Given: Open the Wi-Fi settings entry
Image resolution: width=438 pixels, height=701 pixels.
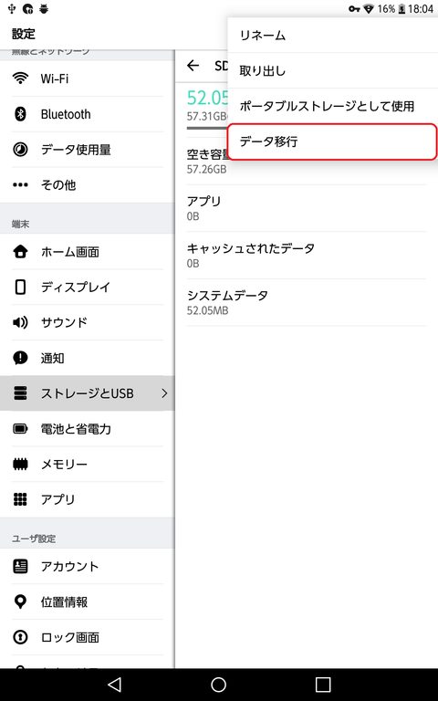Looking at the screenshot, I should click(x=88, y=78).
